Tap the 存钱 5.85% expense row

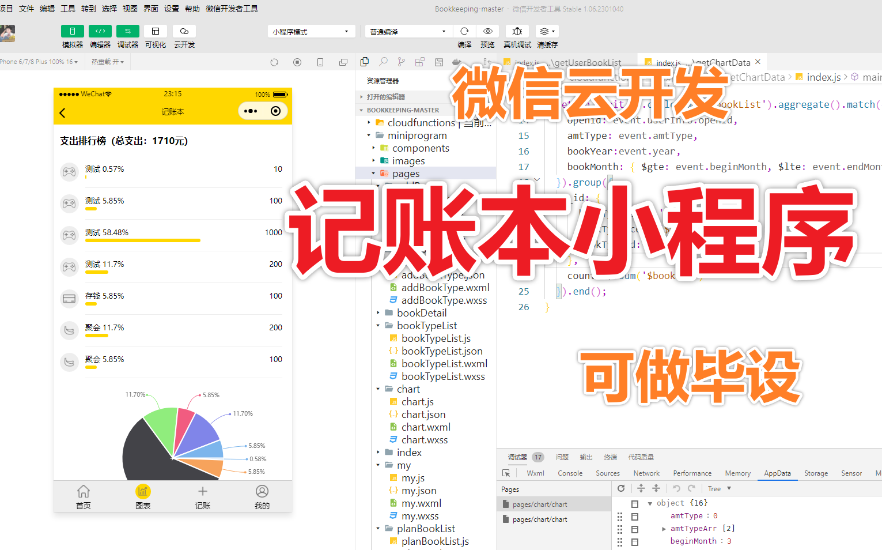(x=172, y=299)
